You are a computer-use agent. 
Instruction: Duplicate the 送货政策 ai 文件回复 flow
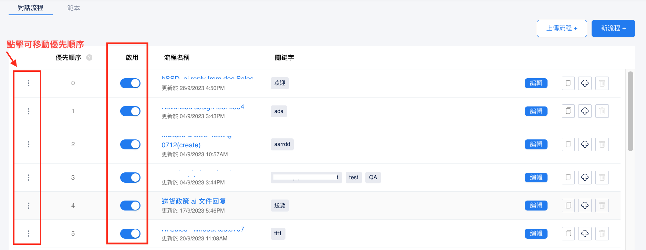point(568,205)
